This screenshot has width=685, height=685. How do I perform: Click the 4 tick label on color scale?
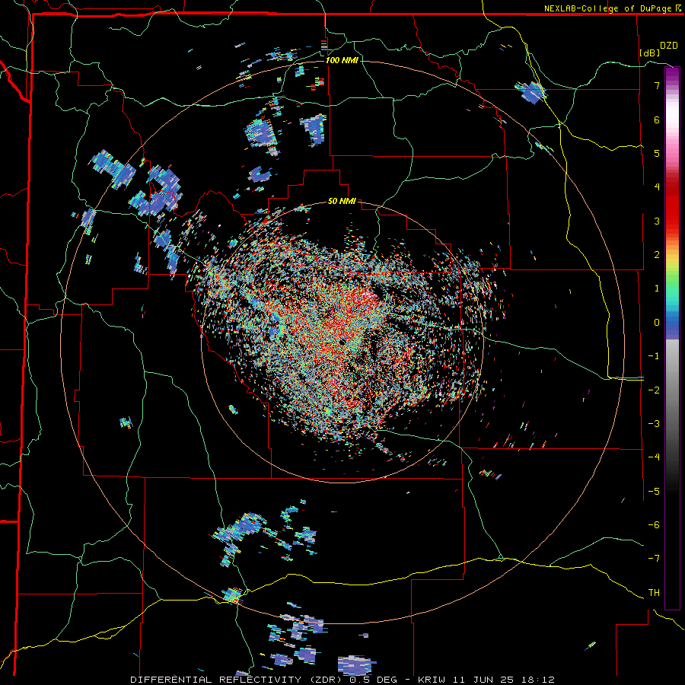(657, 187)
